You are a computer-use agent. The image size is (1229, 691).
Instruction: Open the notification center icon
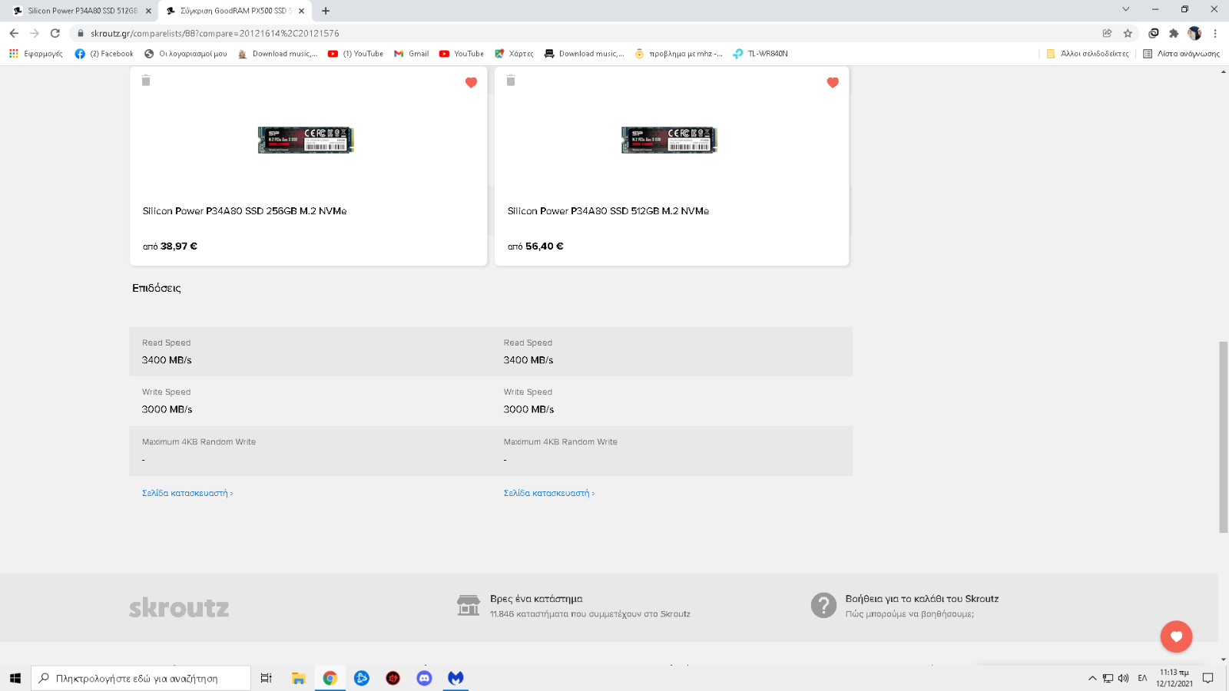pos(1207,678)
